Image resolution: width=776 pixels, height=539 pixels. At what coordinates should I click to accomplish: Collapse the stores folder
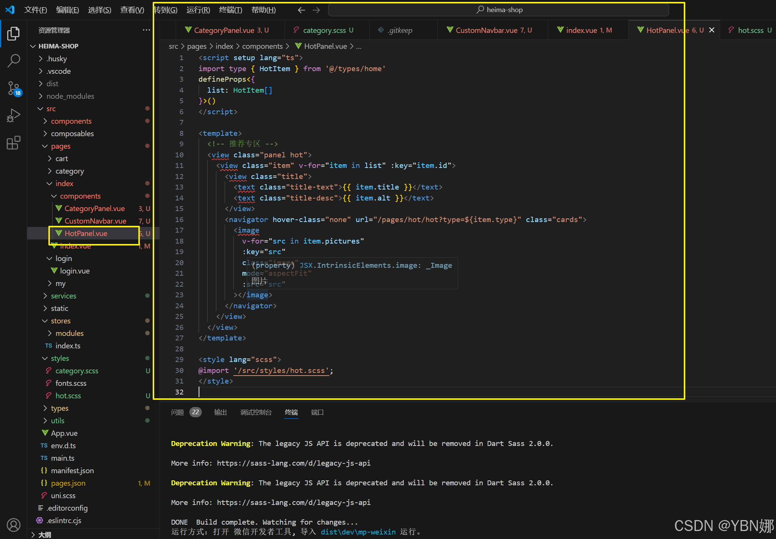[60, 321]
